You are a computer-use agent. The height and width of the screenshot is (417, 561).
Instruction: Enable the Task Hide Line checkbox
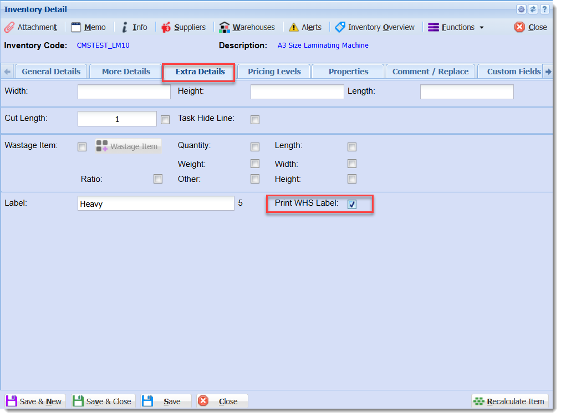tap(255, 120)
